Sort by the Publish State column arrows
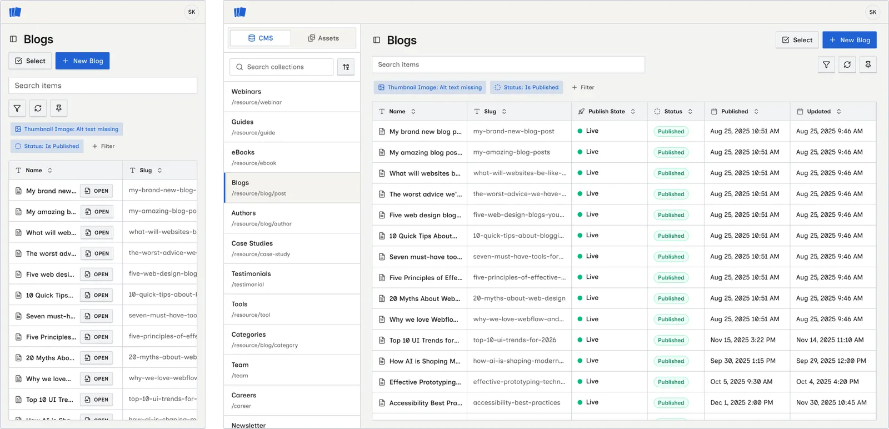 pyautogui.click(x=633, y=111)
